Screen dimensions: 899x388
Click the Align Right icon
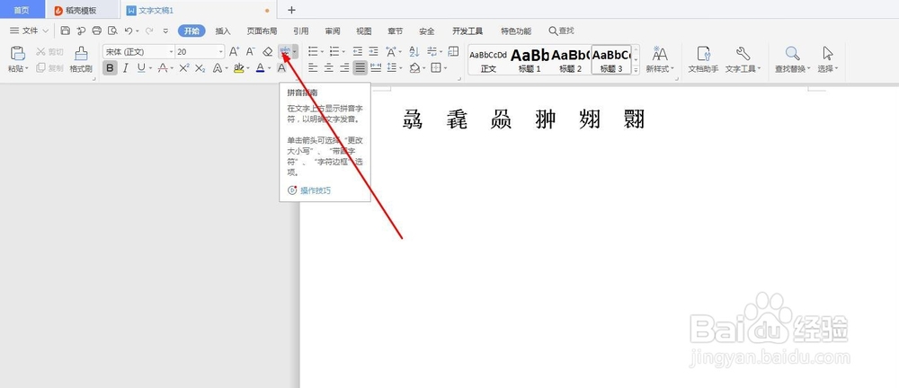tap(344, 68)
